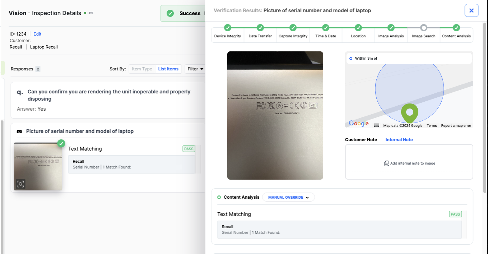Click the Edit link next to ID

point(37,34)
